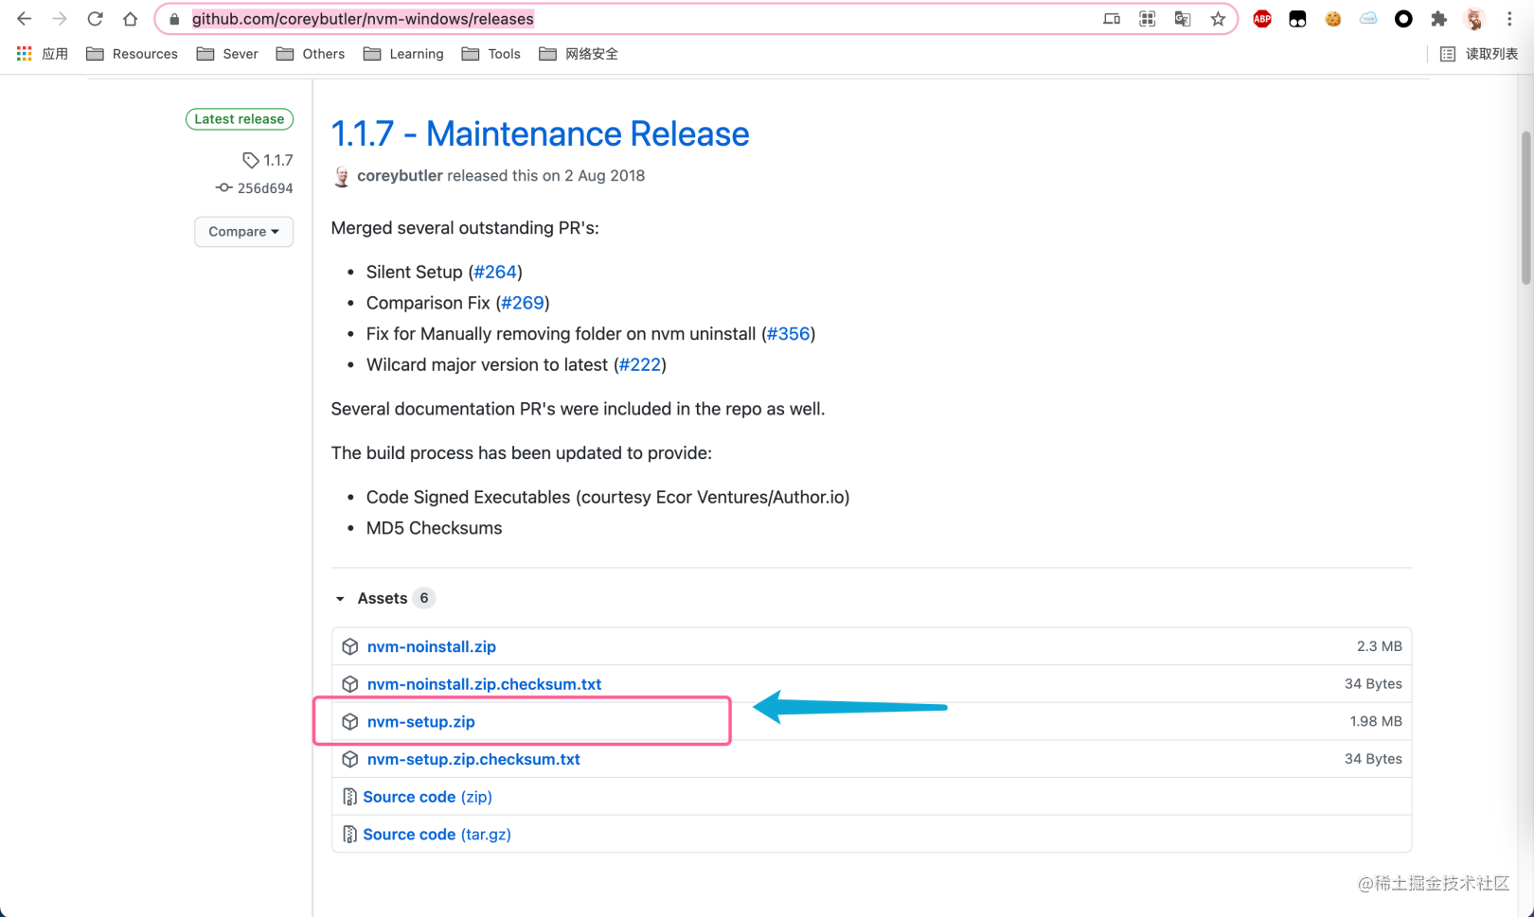Screen dimensions: 1534x917
Task: Click the package icon beside nvm-noinstall.zip
Action: (x=350, y=646)
